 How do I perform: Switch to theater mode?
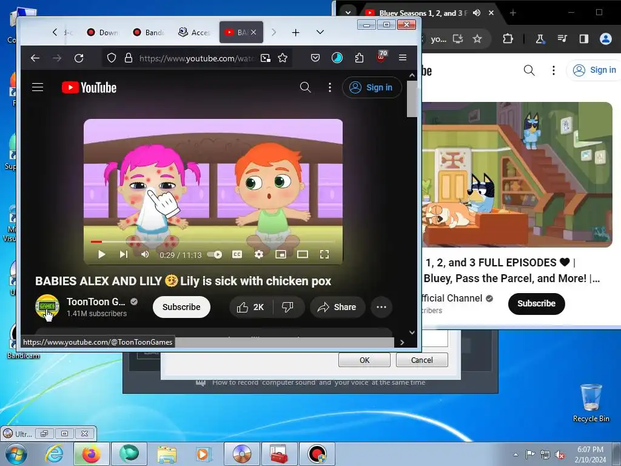click(303, 254)
